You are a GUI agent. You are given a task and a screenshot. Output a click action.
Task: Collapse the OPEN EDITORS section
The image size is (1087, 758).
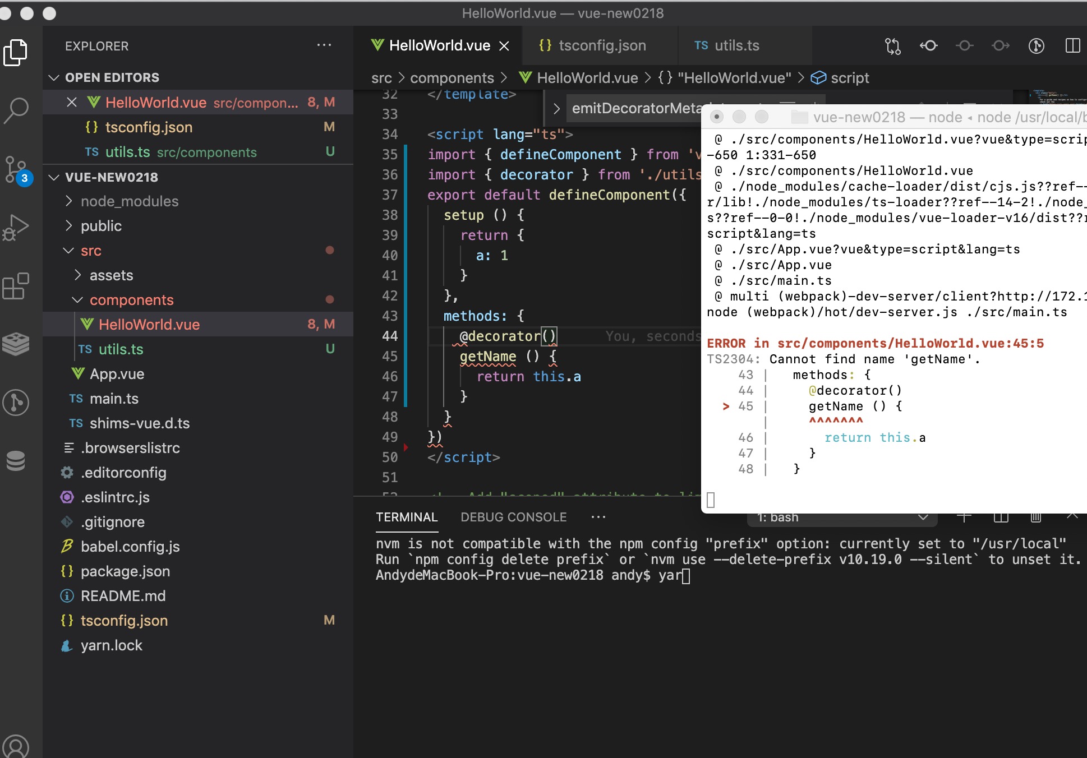(198, 77)
